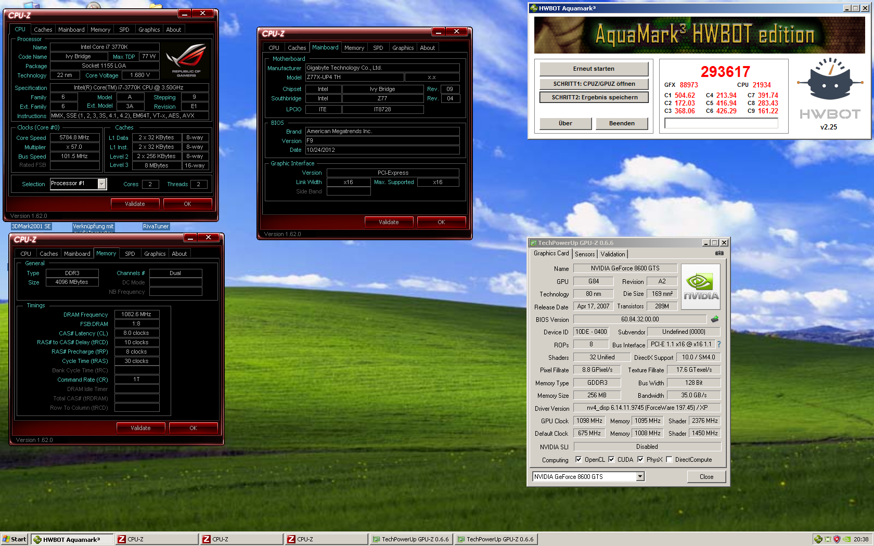The width and height of the screenshot is (874, 546).
Task: Click the NVIDIA logo in GPU-Z
Action: [701, 287]
